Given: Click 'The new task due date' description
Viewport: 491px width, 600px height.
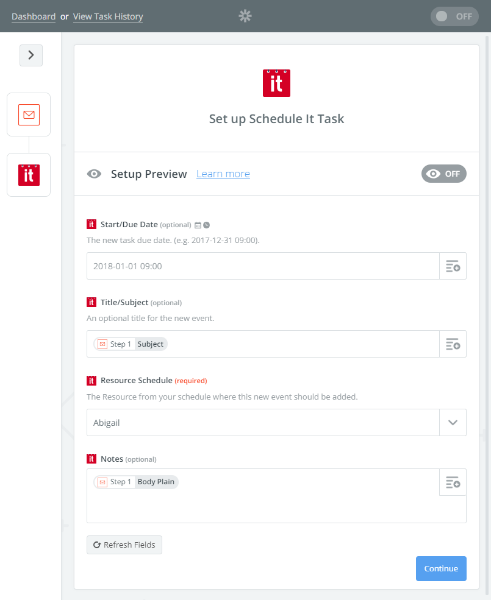Looking at the screenshot, I should [x=173, y=241].
